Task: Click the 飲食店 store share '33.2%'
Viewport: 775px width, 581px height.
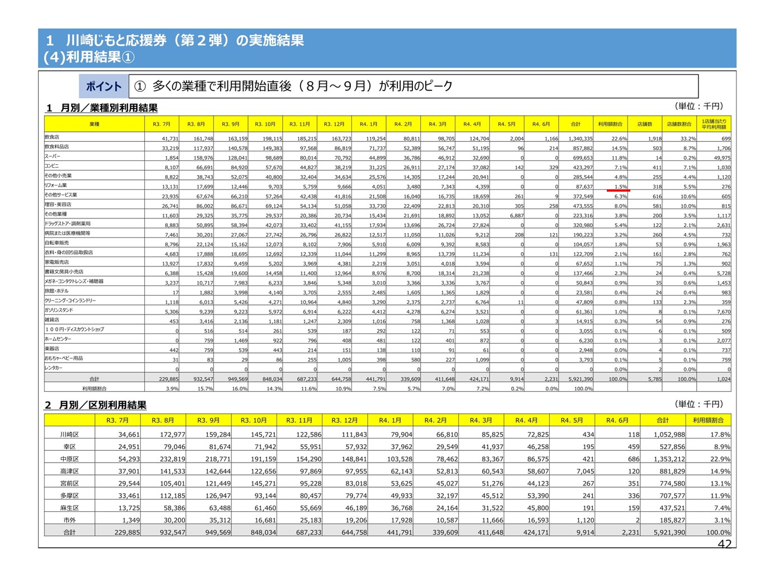Action: point(688,139)
